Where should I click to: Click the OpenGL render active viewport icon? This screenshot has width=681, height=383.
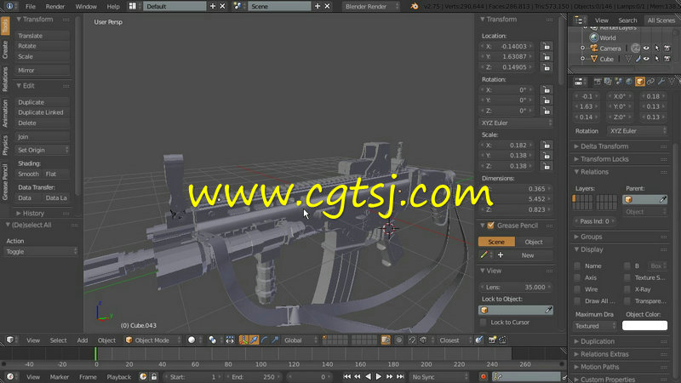492,340
